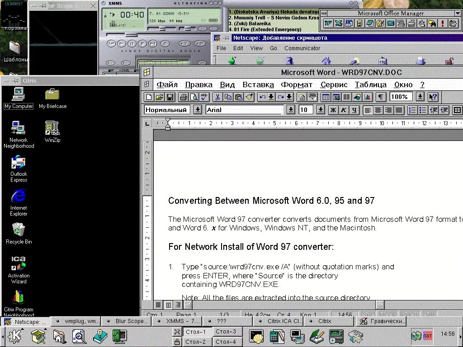This screenshot has width=463, height=347.
Task: Undo the last action in Word
Action: [262, 97]
